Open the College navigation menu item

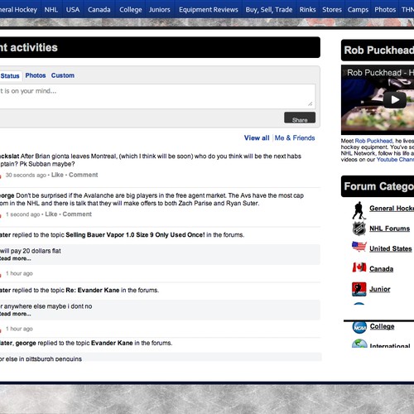coord(131,10)
